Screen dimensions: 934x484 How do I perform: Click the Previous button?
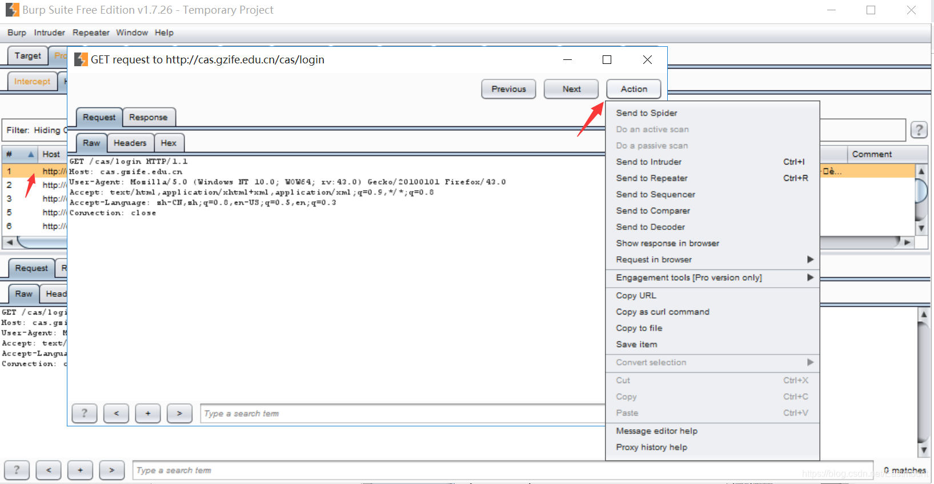pos(508,89)
